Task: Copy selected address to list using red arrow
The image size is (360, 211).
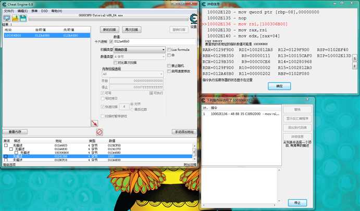Action: click(95, 123)
